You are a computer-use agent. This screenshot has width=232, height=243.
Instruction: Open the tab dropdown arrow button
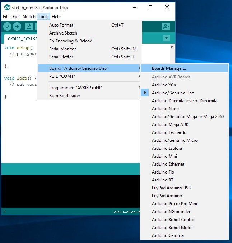166,38
